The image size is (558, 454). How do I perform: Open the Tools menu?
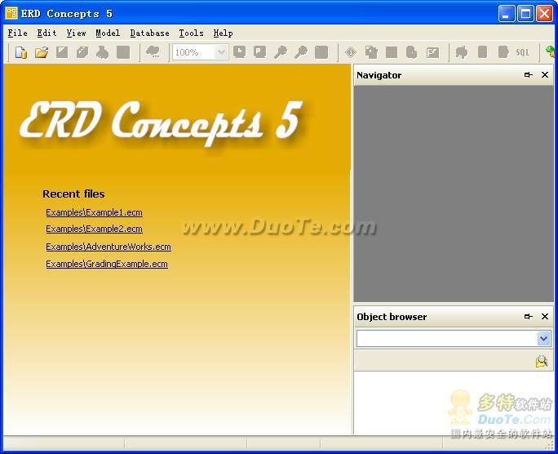[191, 33]
